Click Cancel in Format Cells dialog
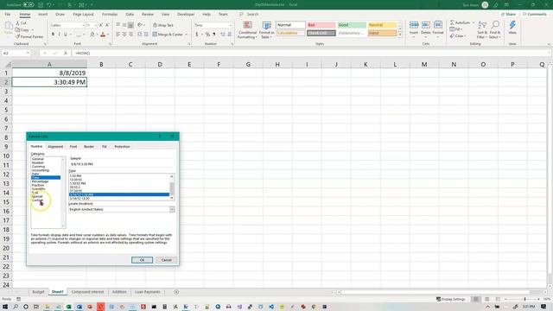553x311 pixels. coord(166,260)
